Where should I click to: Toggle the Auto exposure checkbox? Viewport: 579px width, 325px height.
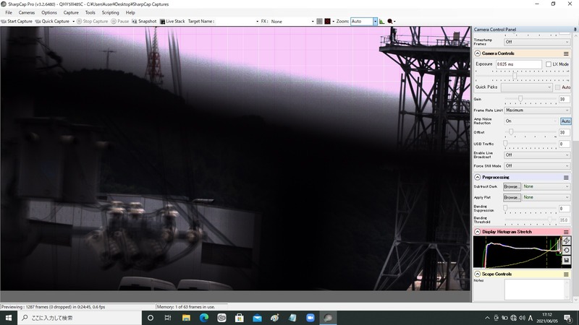[x=557, y=87]
